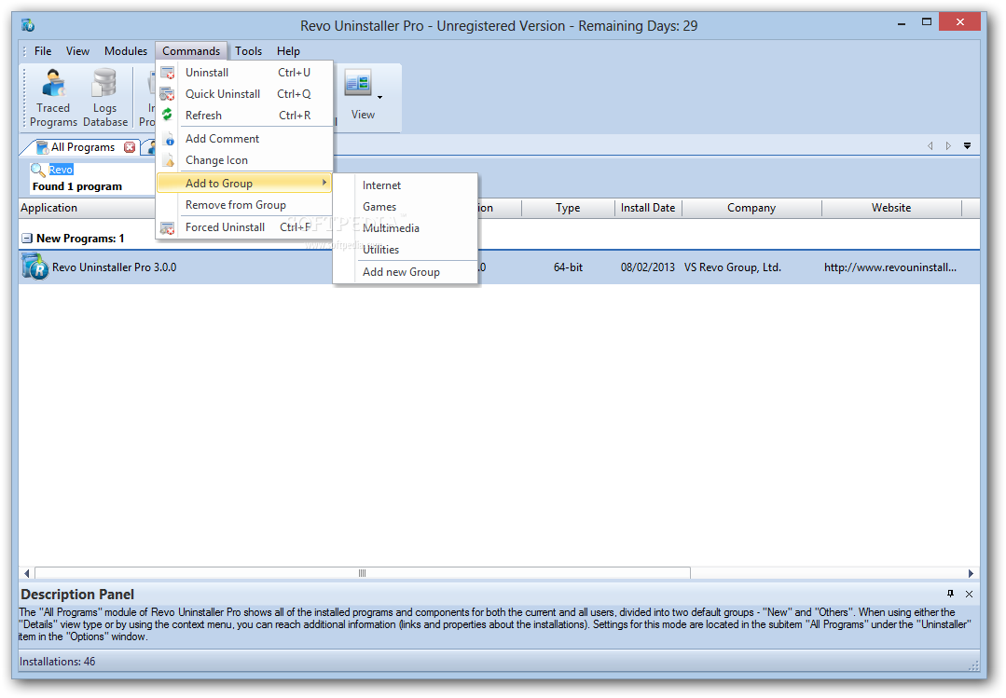
Task: Open the Tools menu
Action: [x=248, y=51]
